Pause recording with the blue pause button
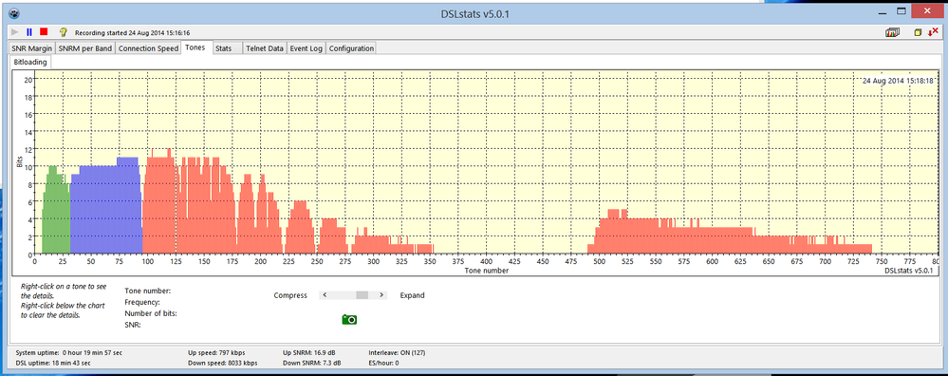 tap(29, 32)
